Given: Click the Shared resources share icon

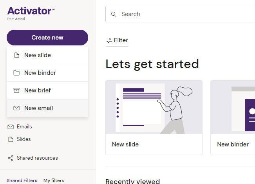Looking at the screenshot, I should pos(11,158).
